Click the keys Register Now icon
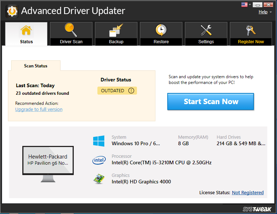This screenshot has height=214, width=277. [251, 30]
